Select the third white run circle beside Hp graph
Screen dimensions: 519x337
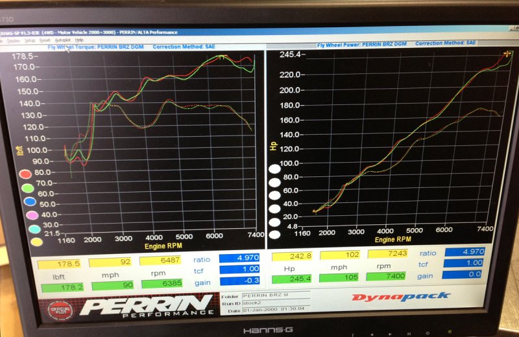point(274,196)
